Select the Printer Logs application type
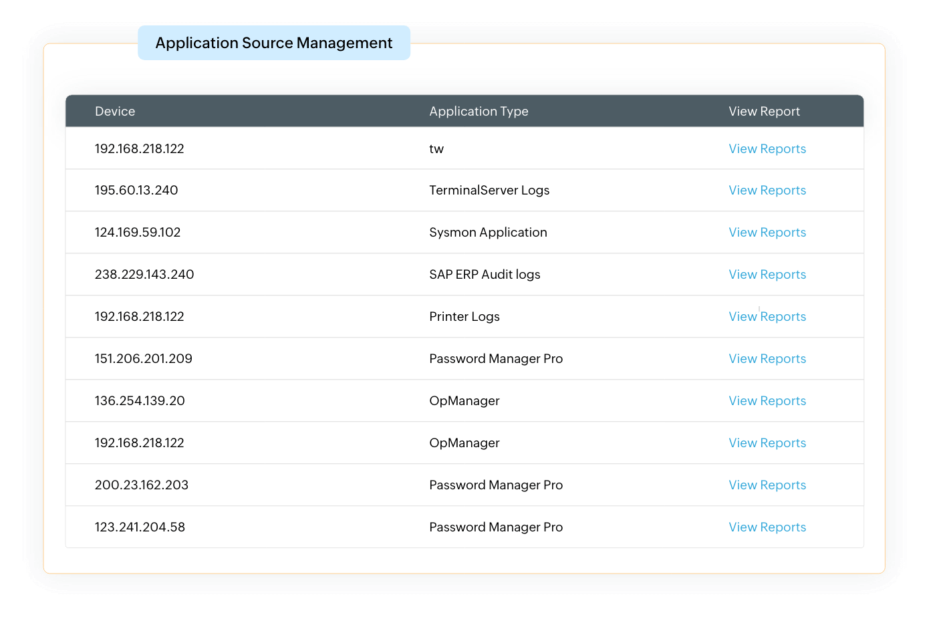This screenshot has width=929, height=617. coord(464,317)
